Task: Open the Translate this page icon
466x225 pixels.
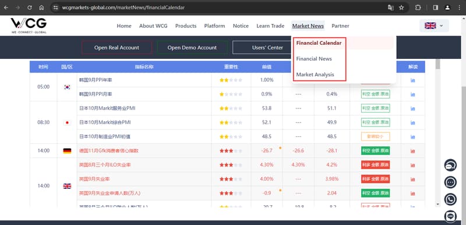Action: pos(390,8)
